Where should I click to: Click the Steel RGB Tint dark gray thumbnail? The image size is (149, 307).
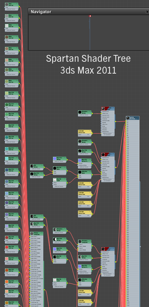(7, 4)
